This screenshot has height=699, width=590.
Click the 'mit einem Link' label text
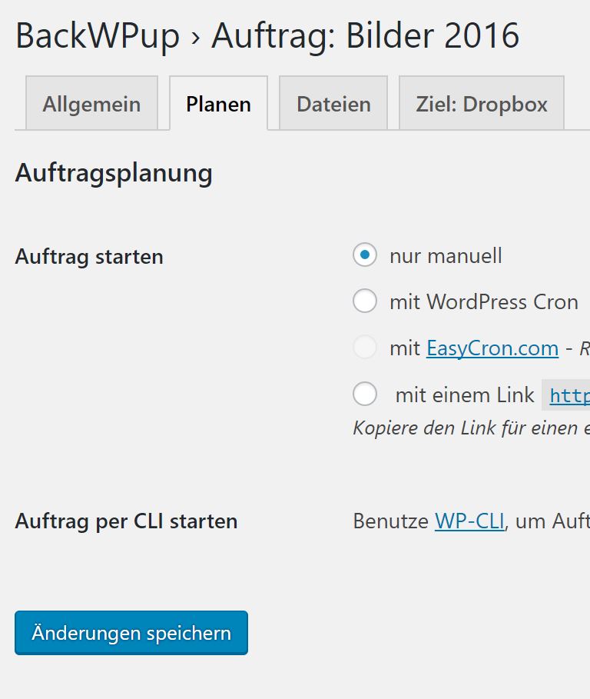pos(464,395)
